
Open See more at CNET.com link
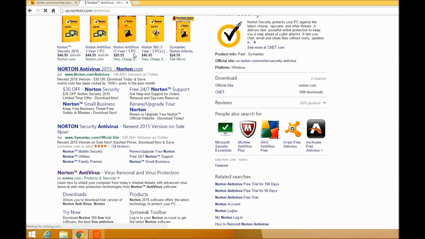[266, 47]
